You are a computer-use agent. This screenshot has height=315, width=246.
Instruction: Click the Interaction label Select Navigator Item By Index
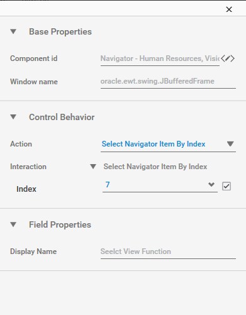155,167
